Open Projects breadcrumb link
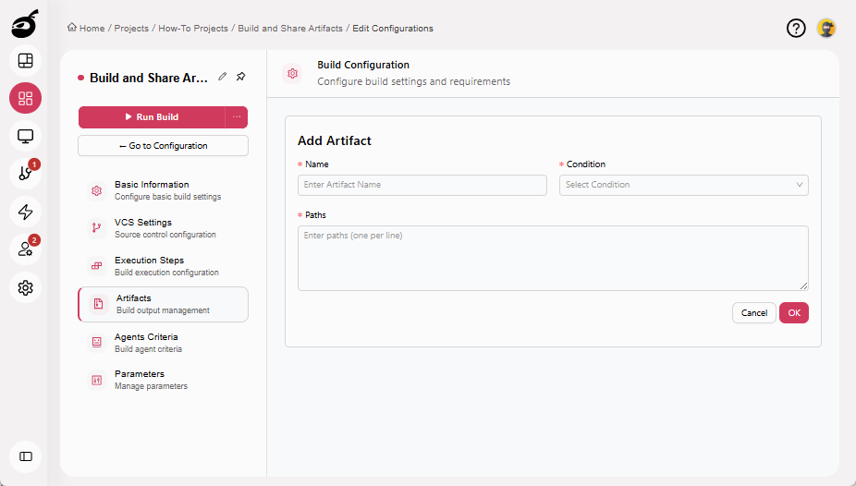 (131, 29)
